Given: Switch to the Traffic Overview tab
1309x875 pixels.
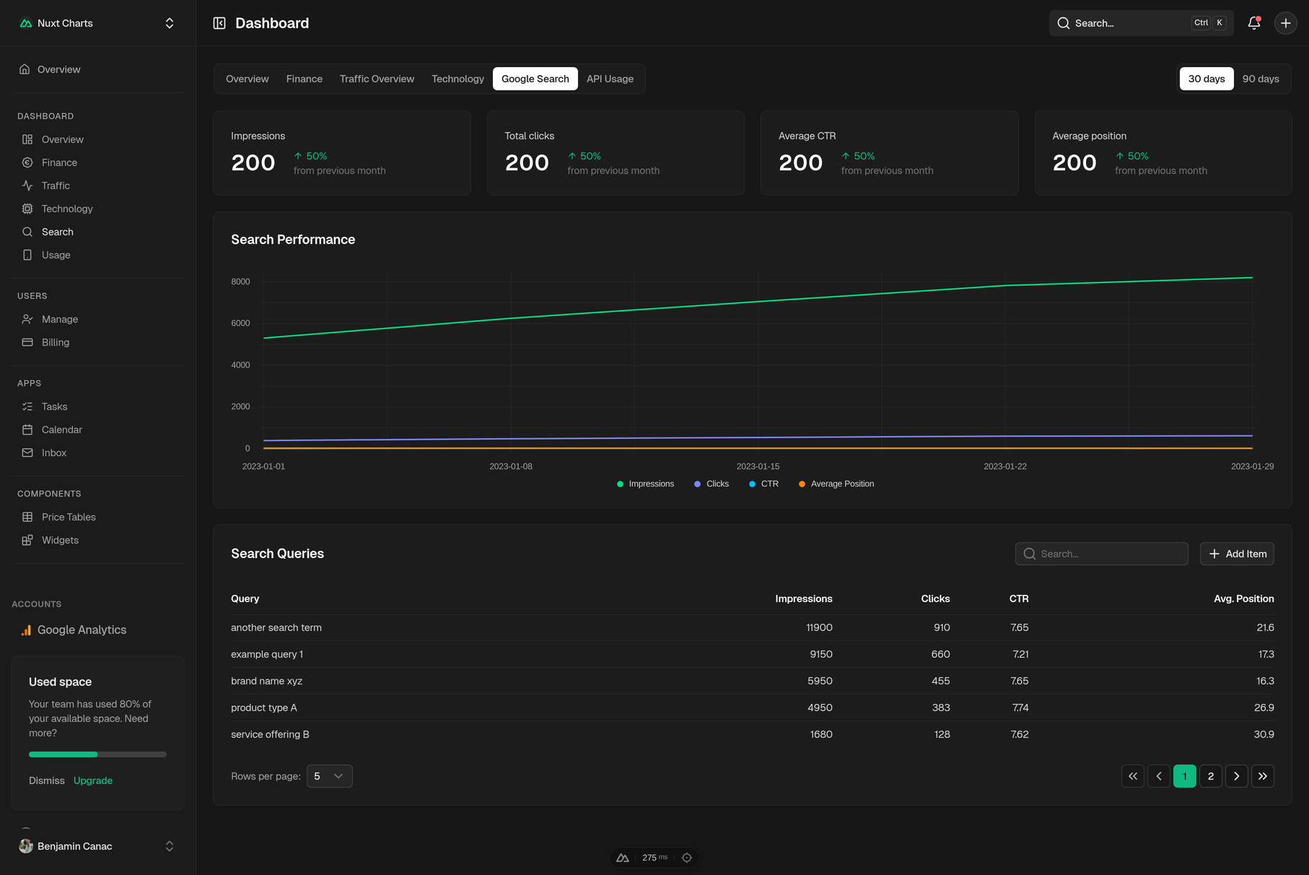Looking at the screenshot, I should (x=377, y=79).
